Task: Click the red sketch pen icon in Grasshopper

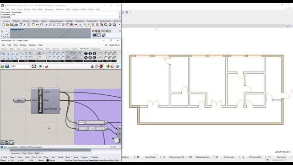Action: coord(47,66)
